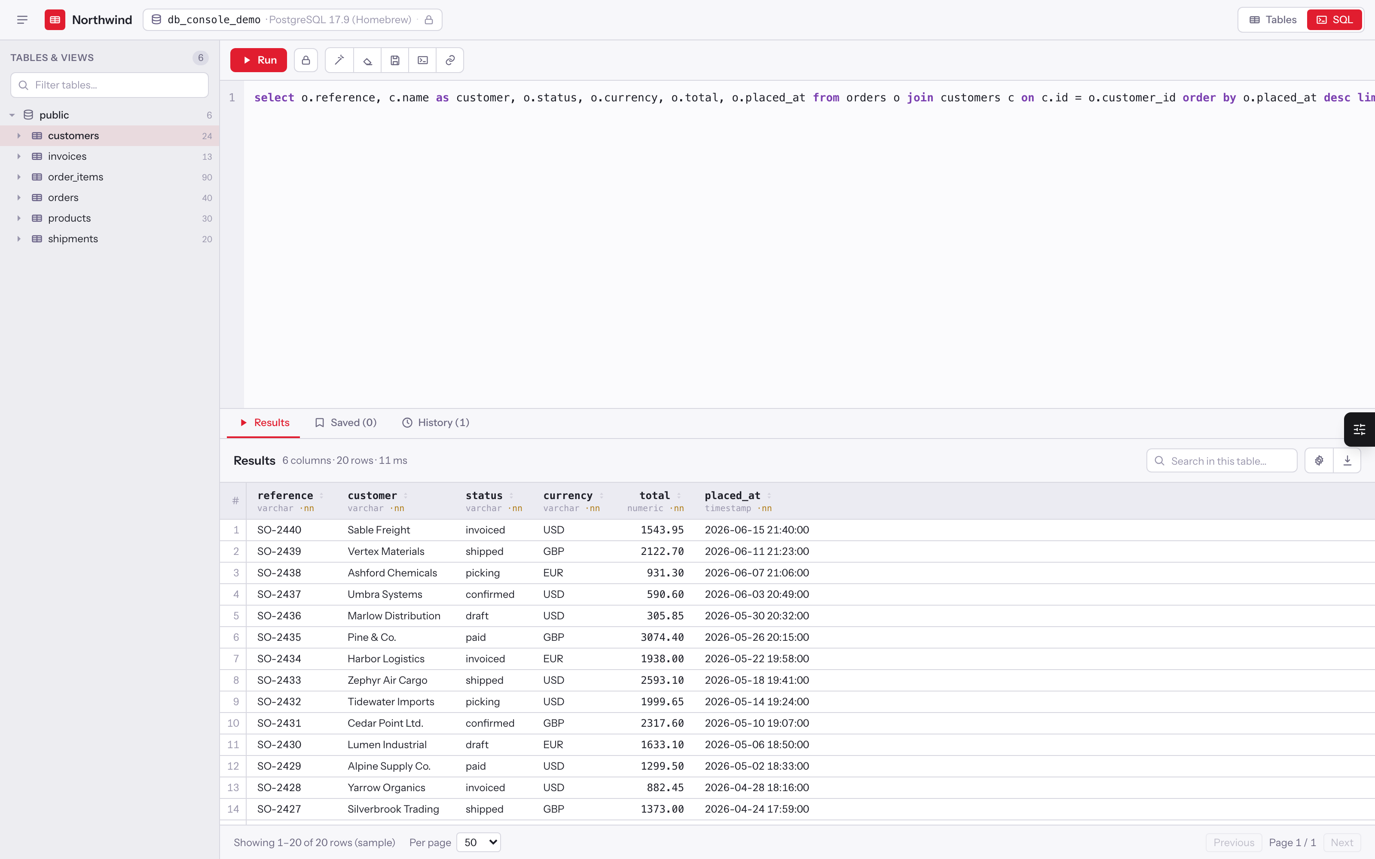Click the Filter tables input field
Viewport: 1375px width, 859px height.
pyautogui.click(x=110, y=85)
